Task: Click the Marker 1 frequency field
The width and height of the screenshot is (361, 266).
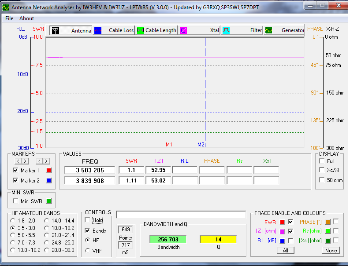Action: pos(91,170)
